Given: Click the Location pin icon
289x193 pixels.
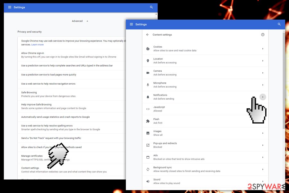Looking at the screenshot, I should [148, 61].
